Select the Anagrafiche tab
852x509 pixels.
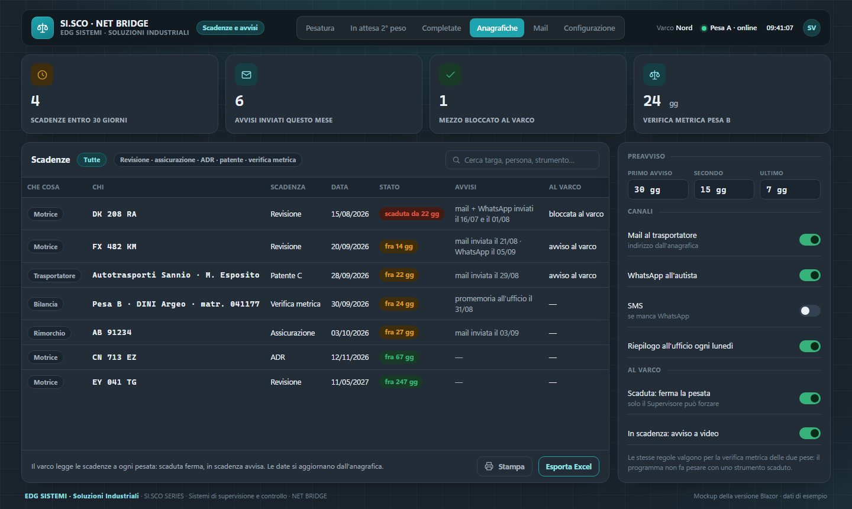497,28
